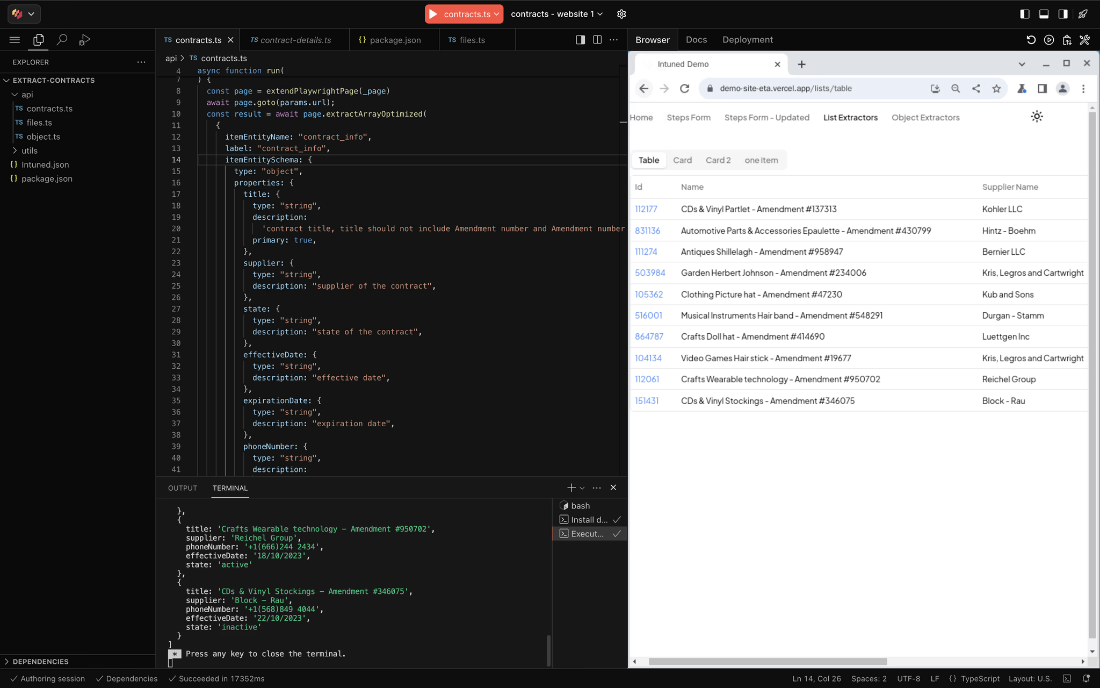This screenshot has height=688, width=1100.
Task: Expand the utils folder
Action: 30,150
